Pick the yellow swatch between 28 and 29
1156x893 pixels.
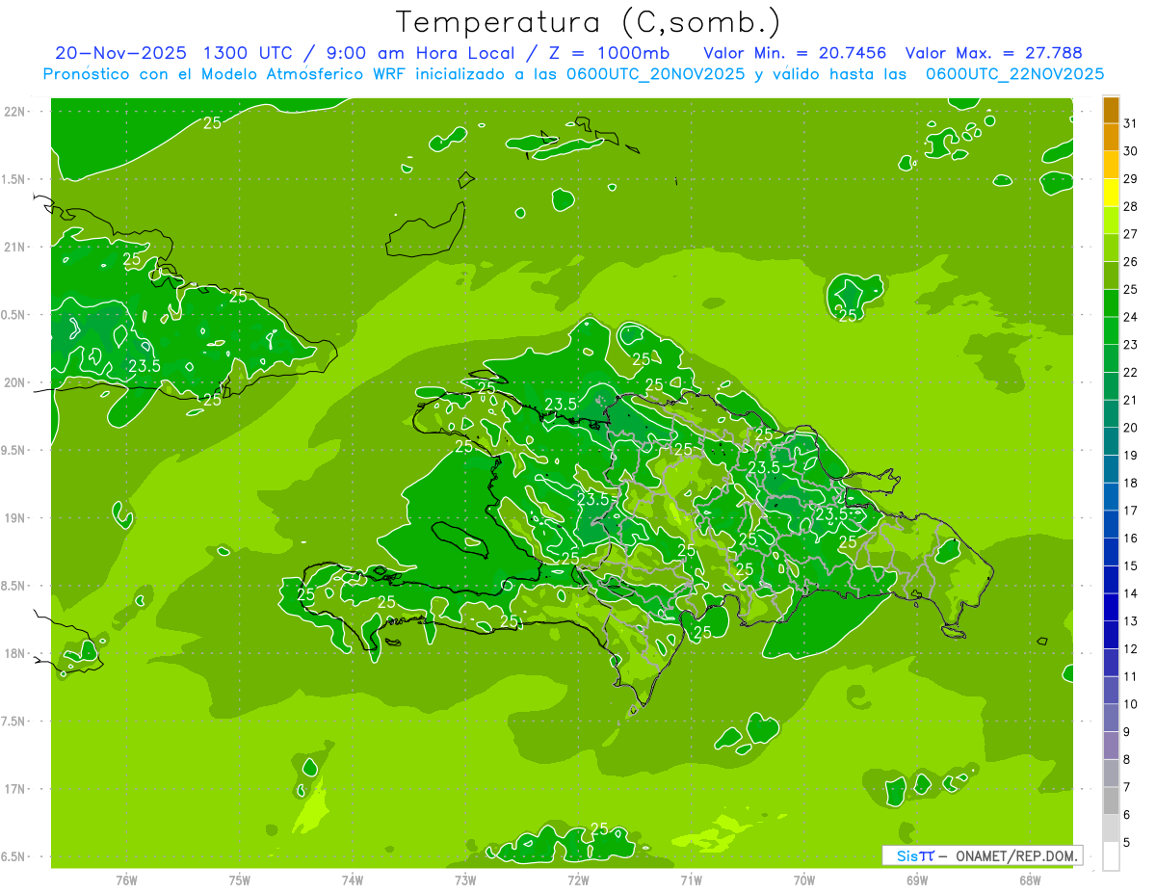[1111, 193]
